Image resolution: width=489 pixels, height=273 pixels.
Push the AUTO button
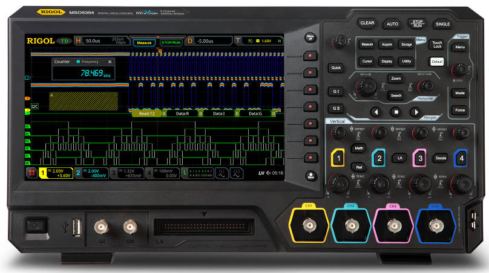[392, 24]
